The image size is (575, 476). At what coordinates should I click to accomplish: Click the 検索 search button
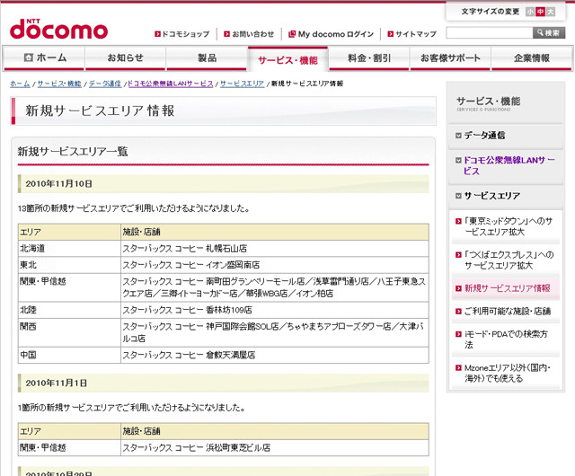[x=549, y=33]
